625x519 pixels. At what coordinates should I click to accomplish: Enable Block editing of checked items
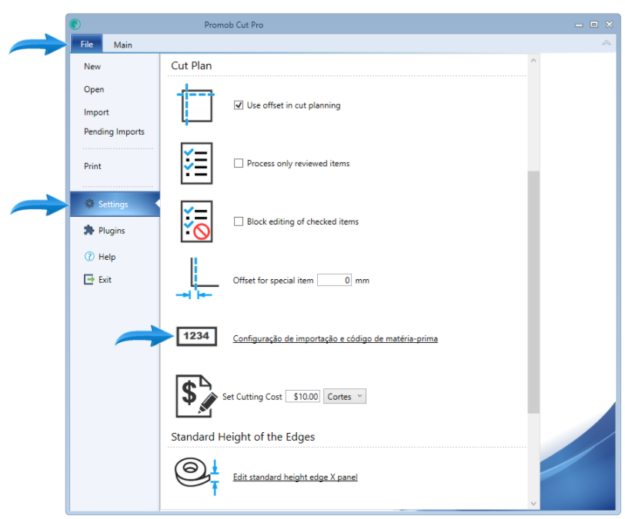239,221
